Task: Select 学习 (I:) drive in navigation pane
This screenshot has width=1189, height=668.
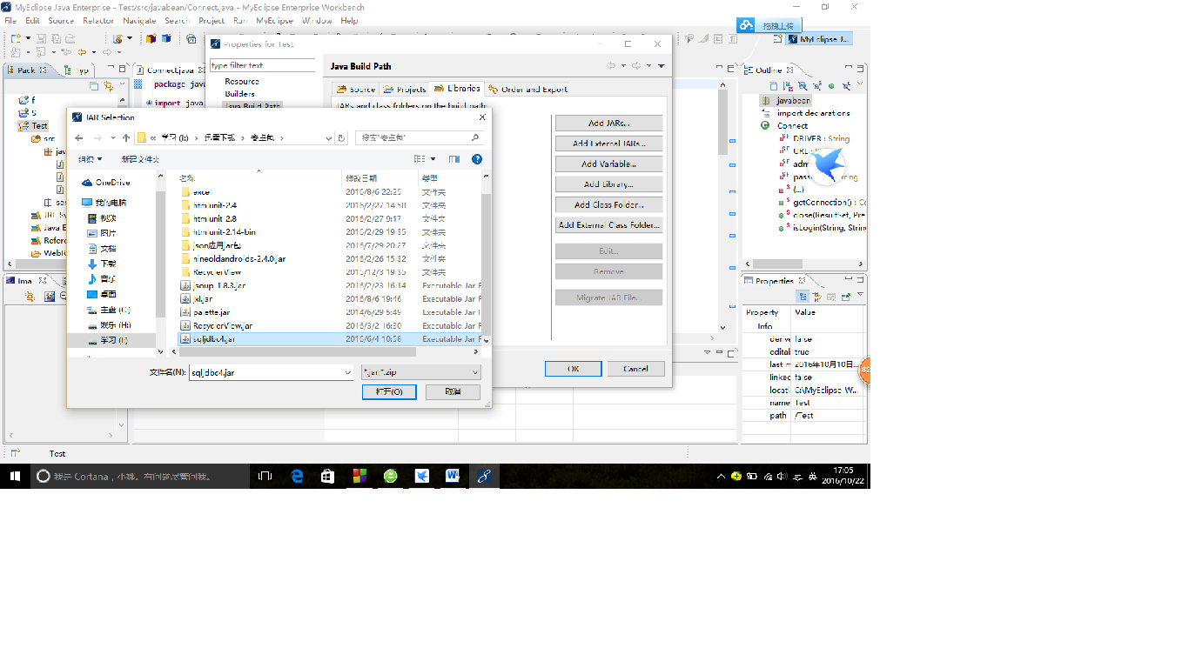Action: 112,340
